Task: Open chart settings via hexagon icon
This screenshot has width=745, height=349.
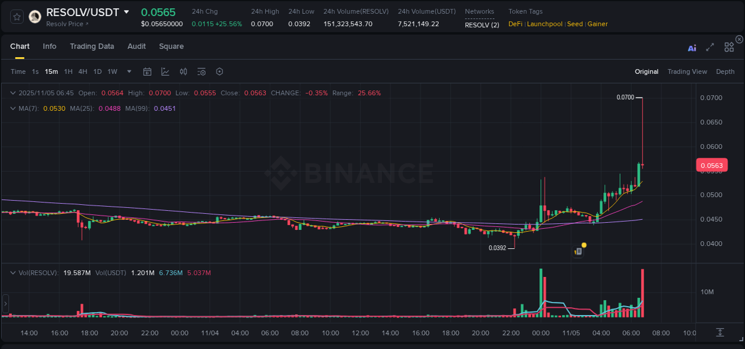Action: tap(219, 71)
